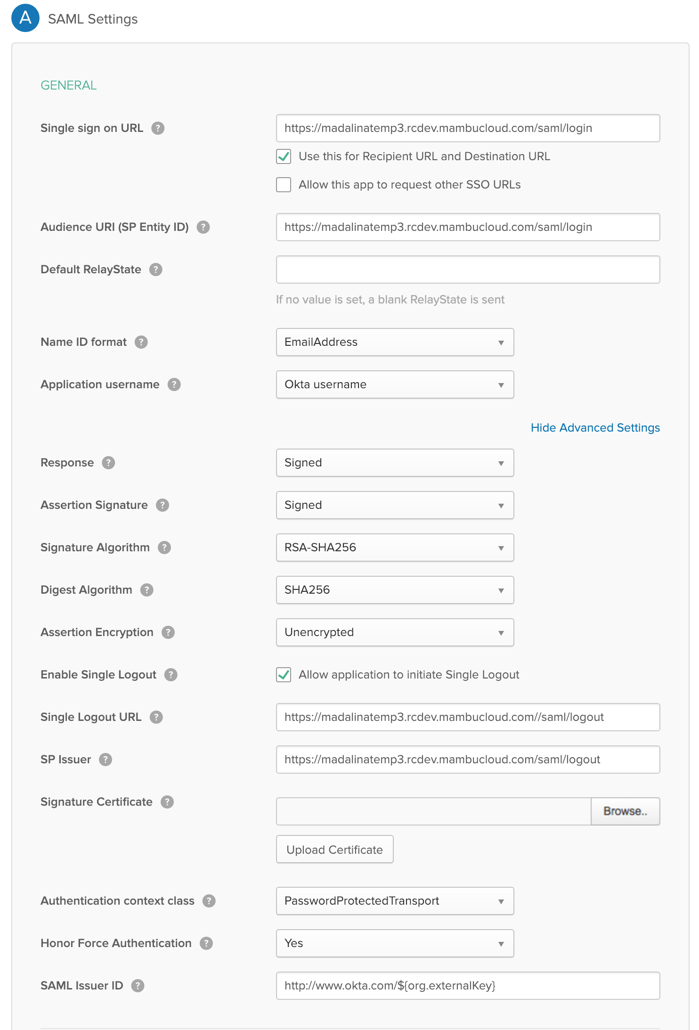Image resolution: width=699 pixels, height=1030 pixels.
Task: Disable Allow application to initiate Single Logout
Action: [283, 675]
